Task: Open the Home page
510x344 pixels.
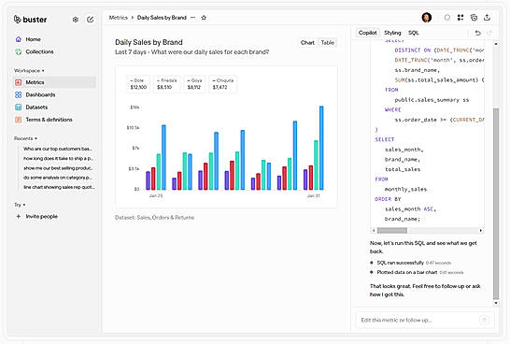Action: [33, 39]
